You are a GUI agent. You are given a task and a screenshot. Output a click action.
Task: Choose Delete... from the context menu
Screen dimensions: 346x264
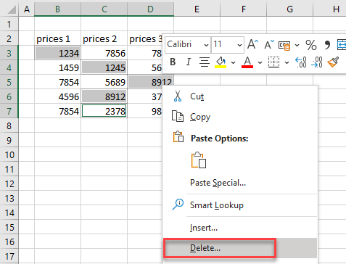(x=205, y=248)
